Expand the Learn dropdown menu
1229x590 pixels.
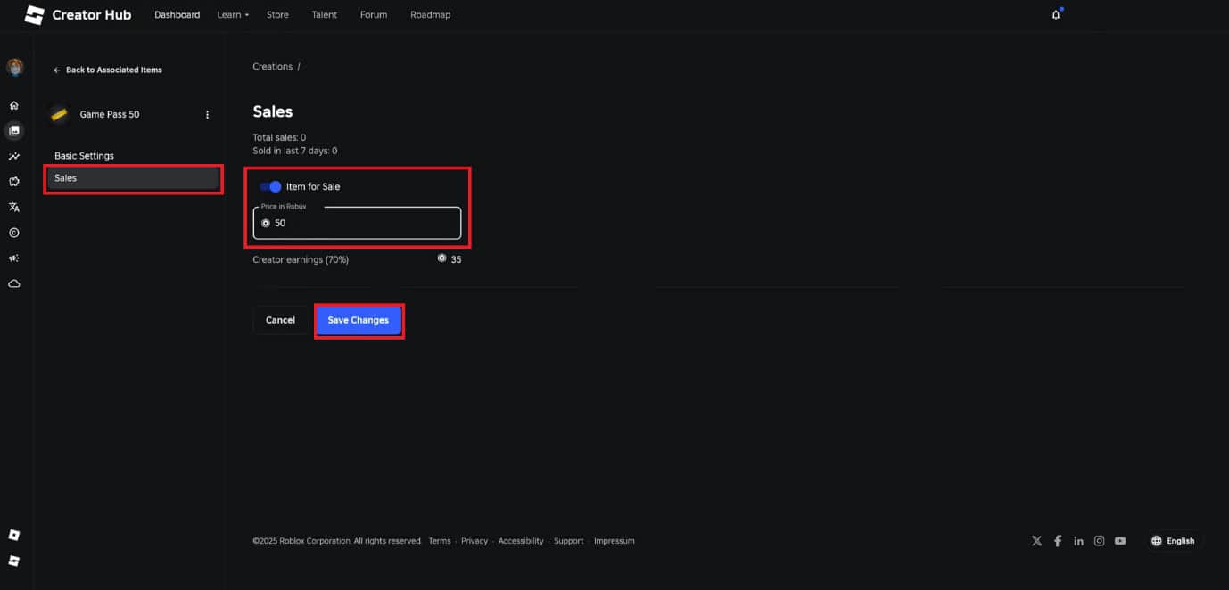pyautogui.click(x=233, y=15)
